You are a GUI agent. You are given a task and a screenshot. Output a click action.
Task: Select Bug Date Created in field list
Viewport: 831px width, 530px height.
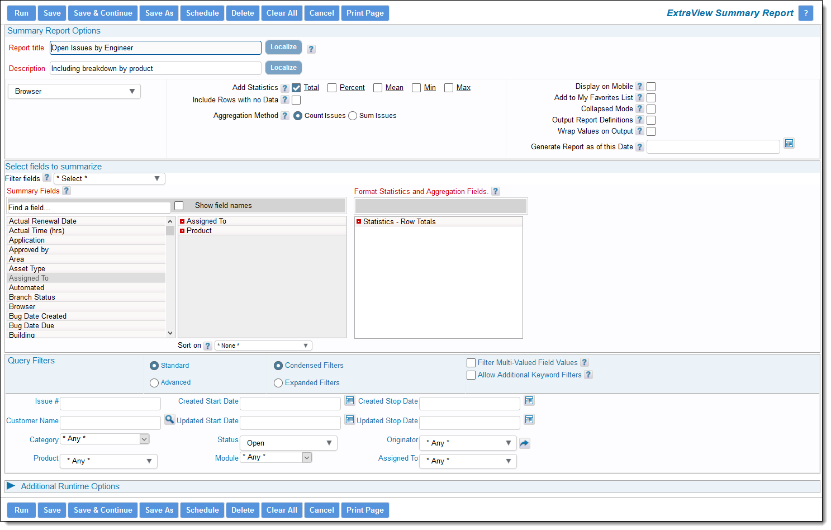37,316
